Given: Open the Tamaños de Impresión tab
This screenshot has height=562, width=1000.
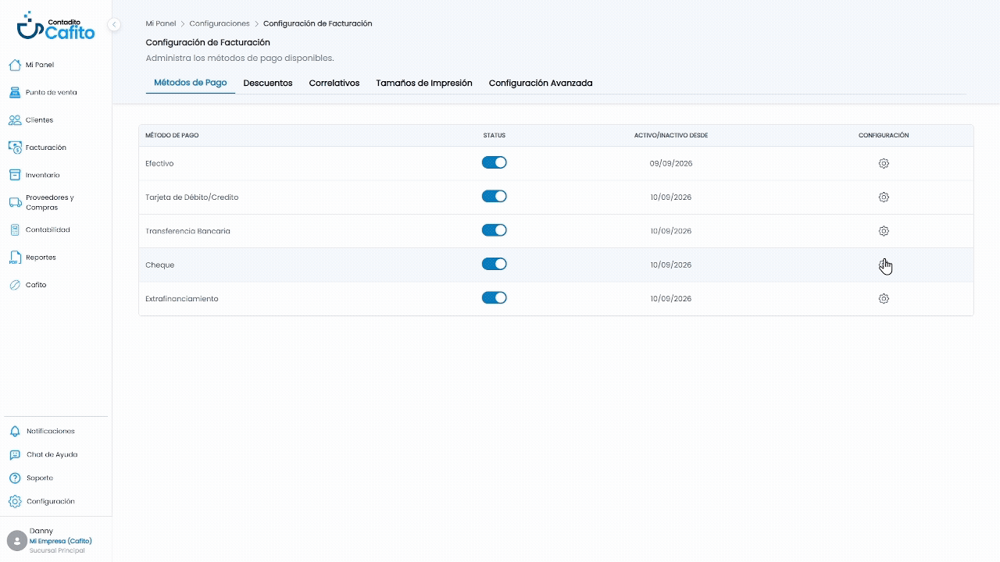Looking at the screenshot, I should click(x=424, y=83).
